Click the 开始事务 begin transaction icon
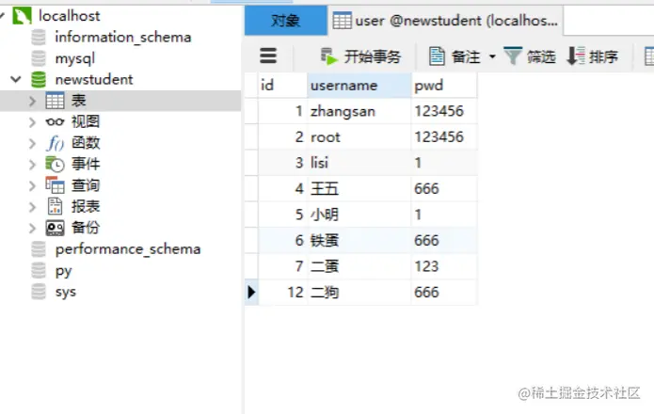Viewport: 654px width, 414px height. [328, 56]
